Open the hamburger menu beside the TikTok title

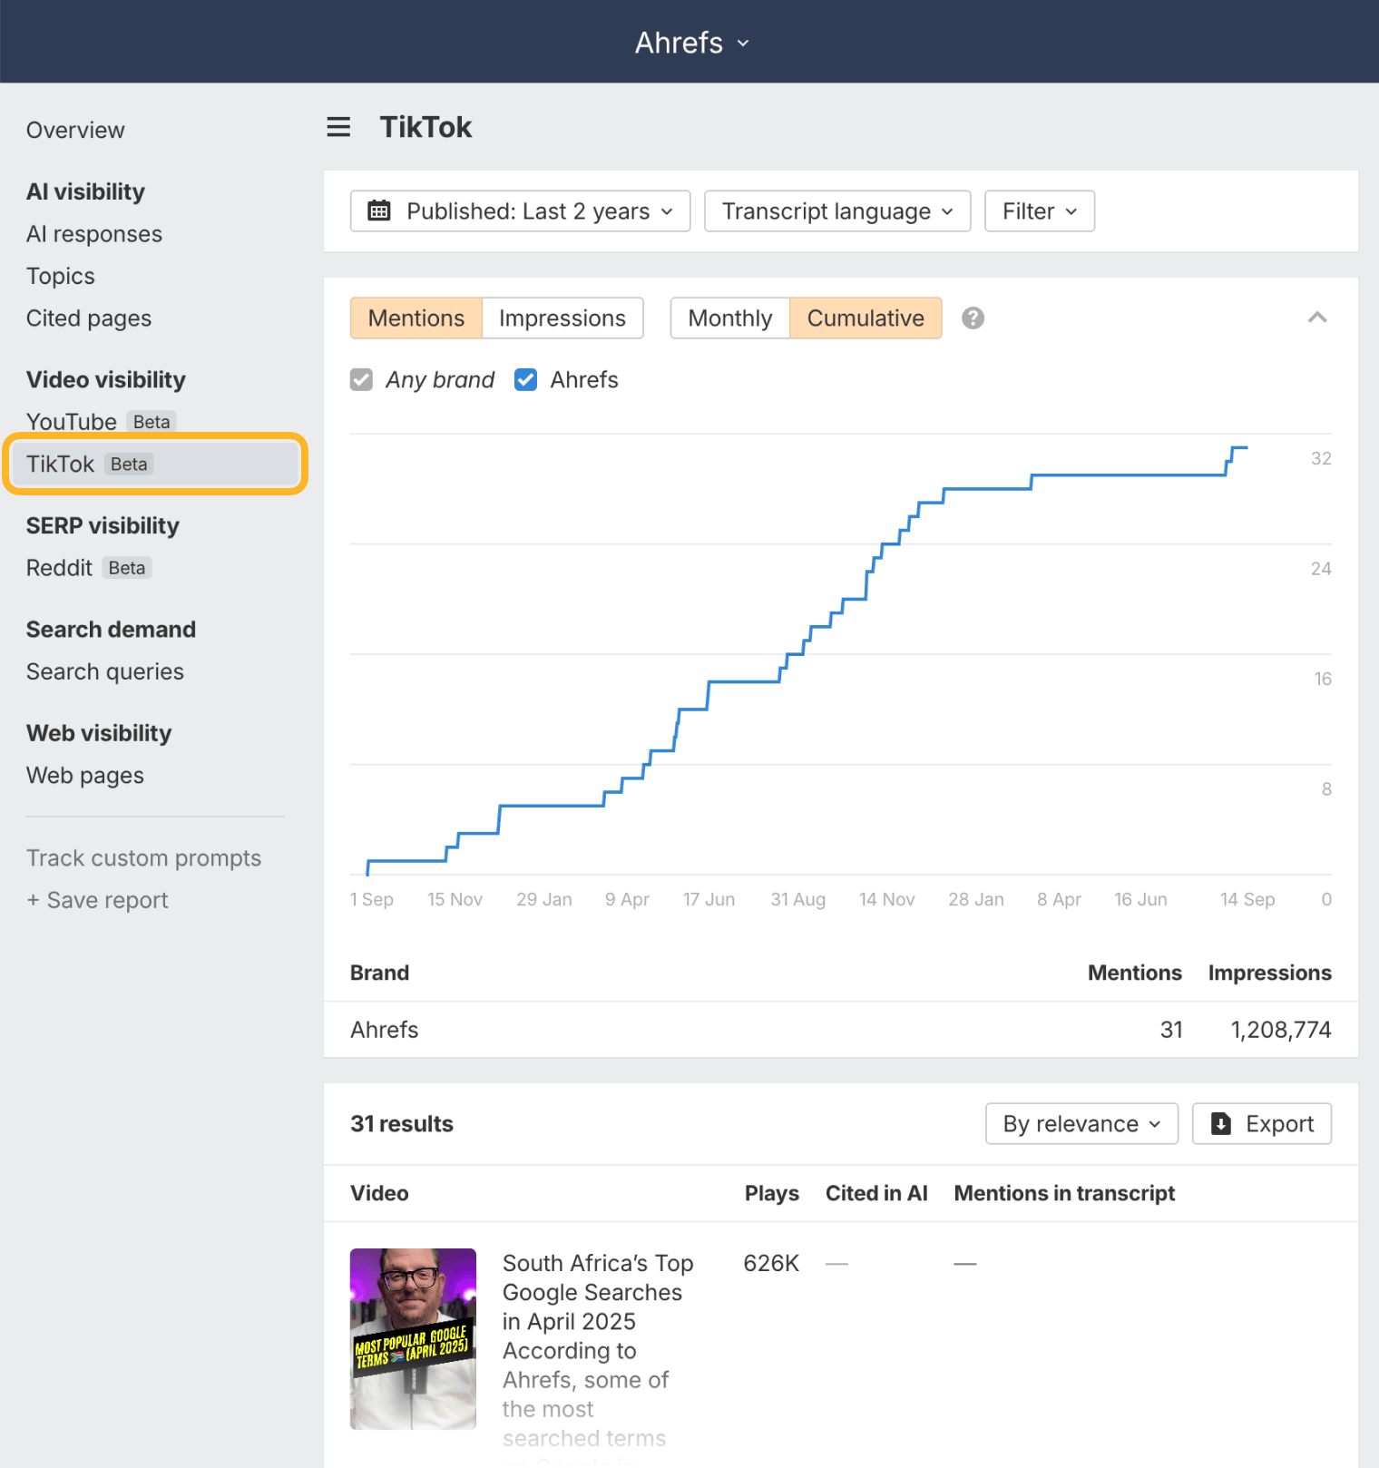338,127
